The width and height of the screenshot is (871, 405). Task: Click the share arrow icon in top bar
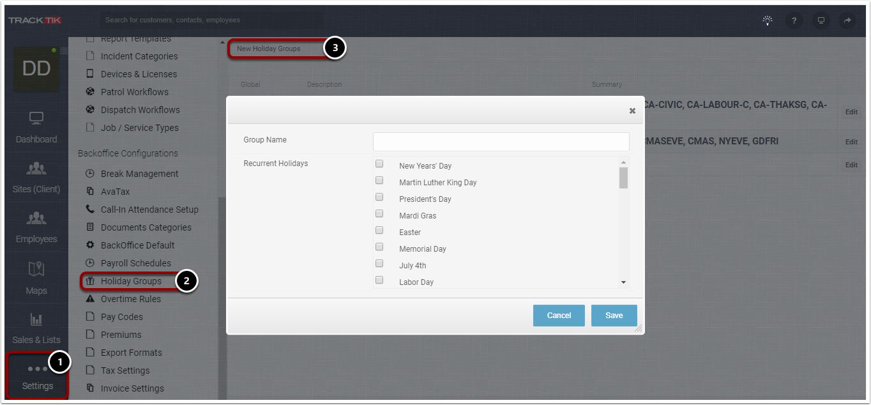point(847,20)
